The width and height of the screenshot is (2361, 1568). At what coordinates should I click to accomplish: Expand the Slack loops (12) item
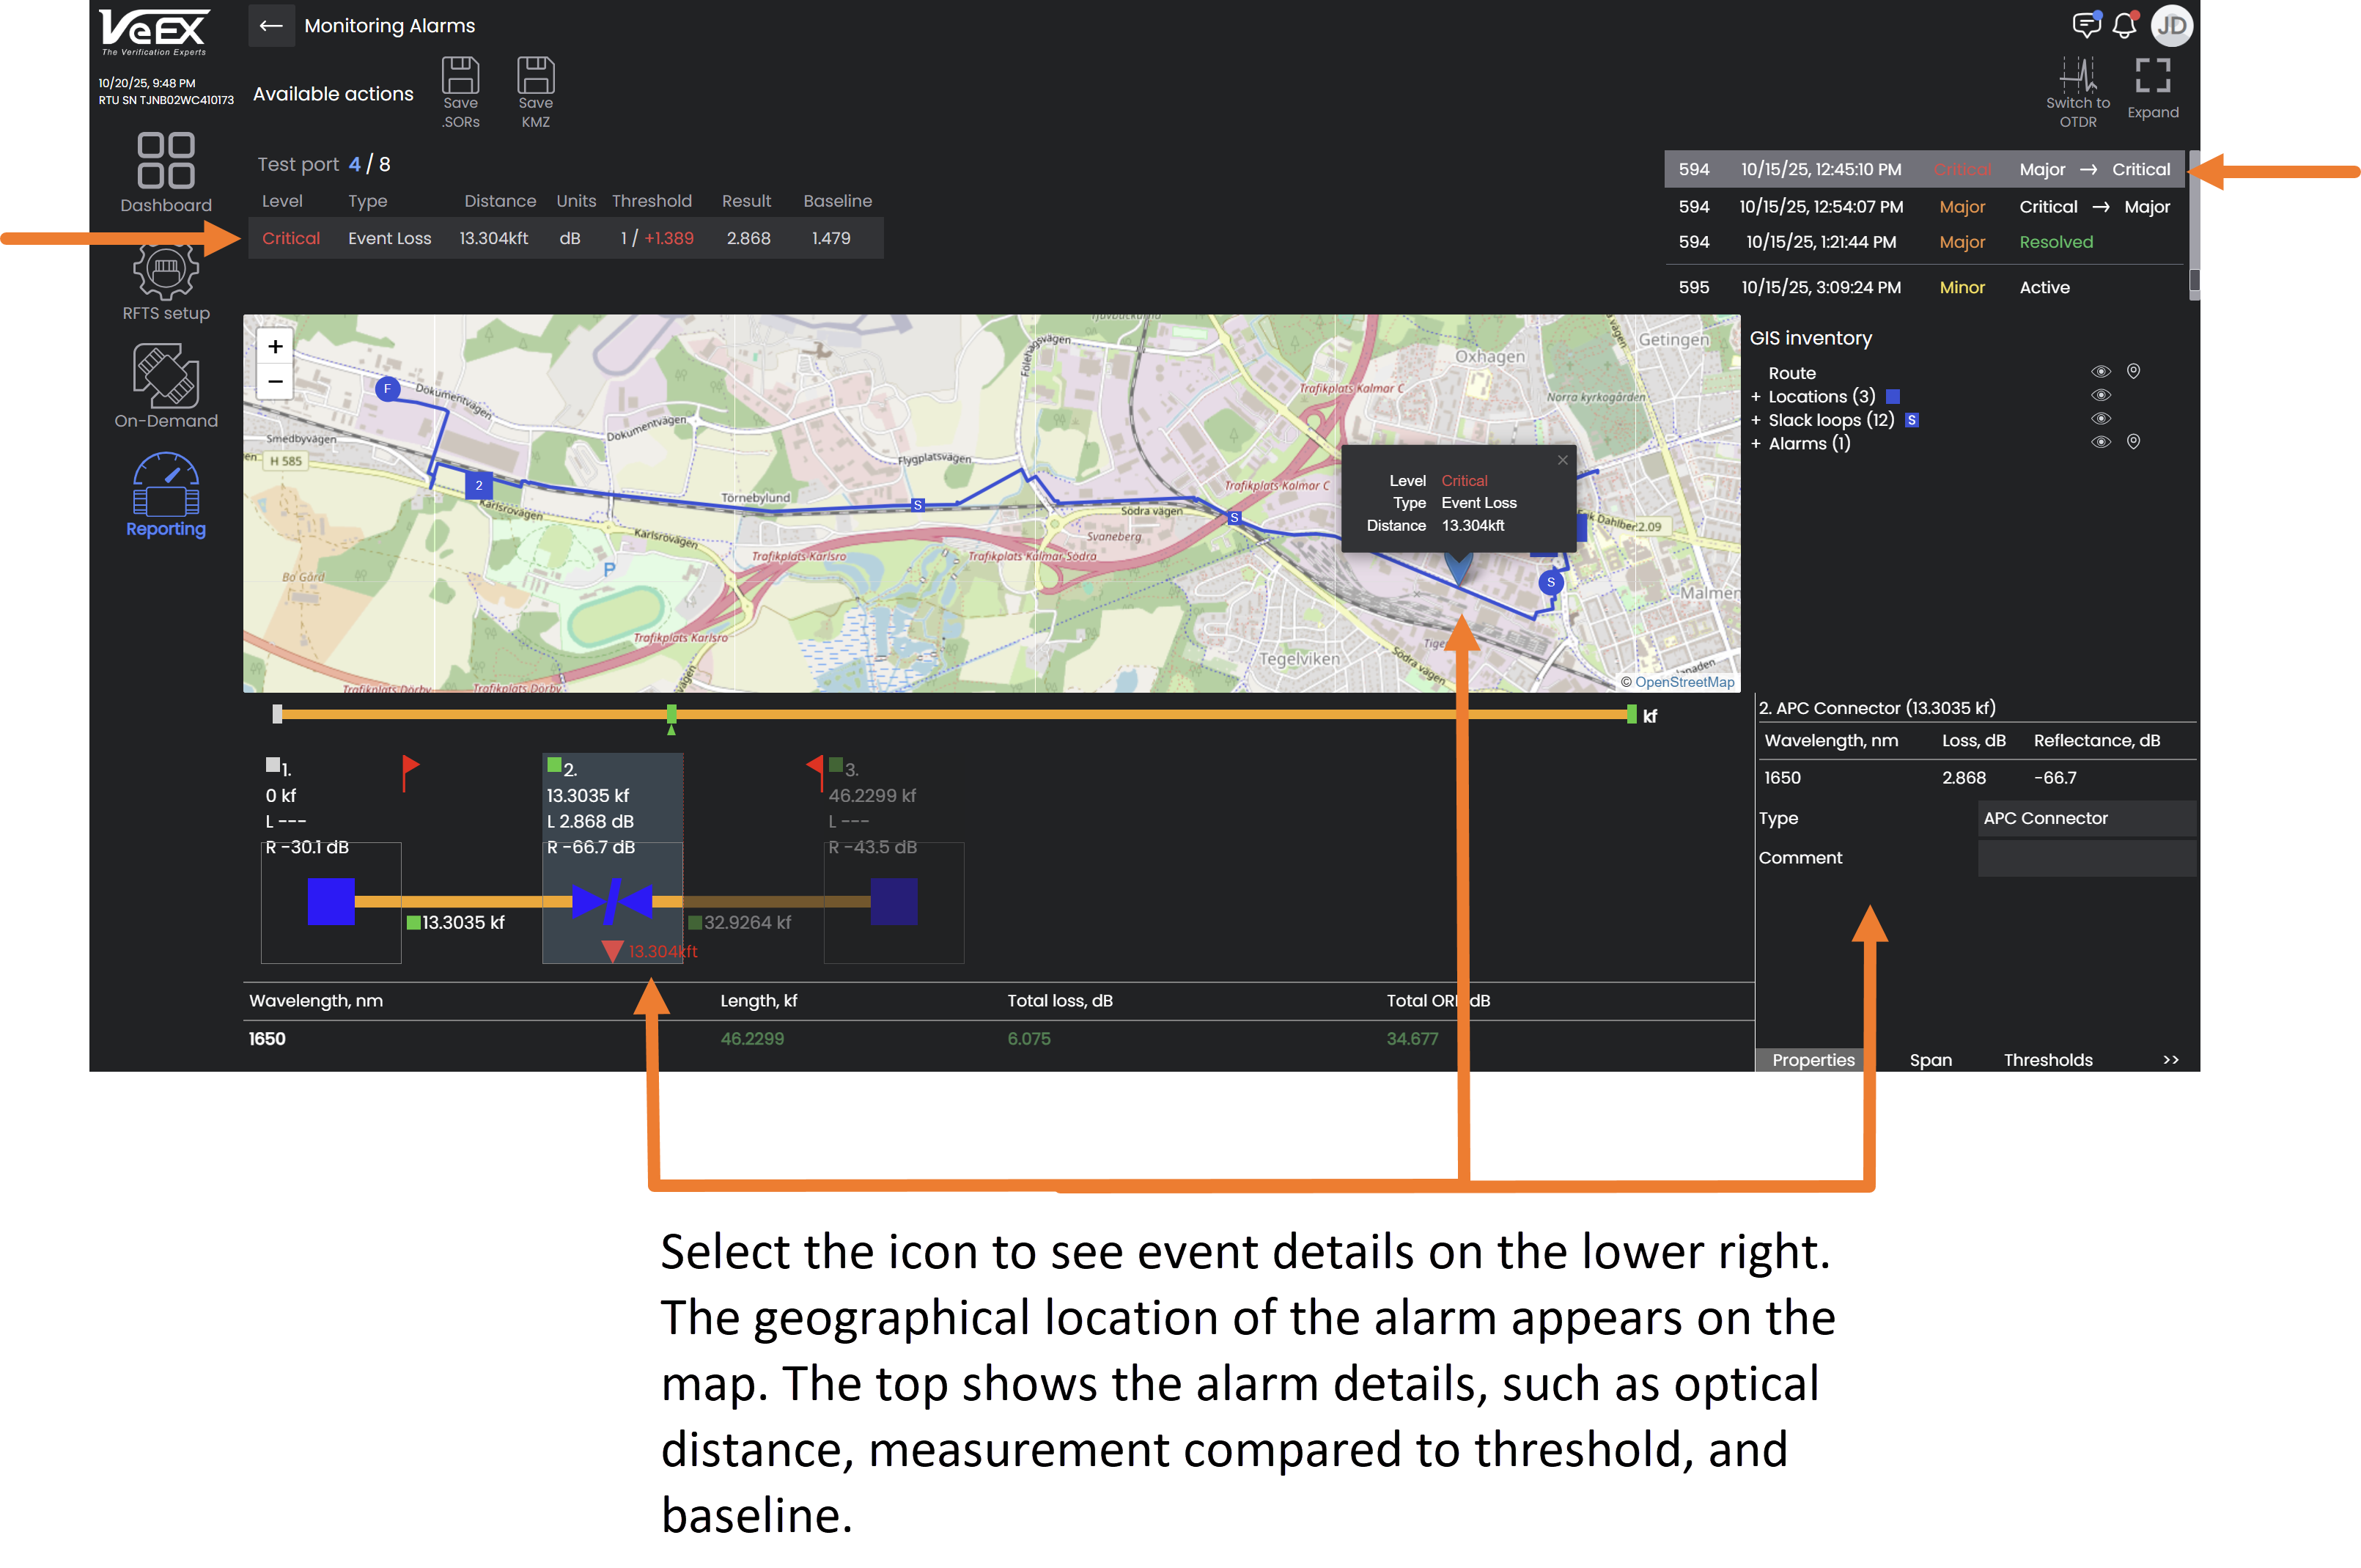1756,420
